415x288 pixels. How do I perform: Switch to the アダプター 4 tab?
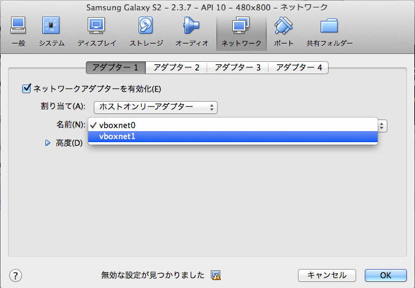coord(299,67)
